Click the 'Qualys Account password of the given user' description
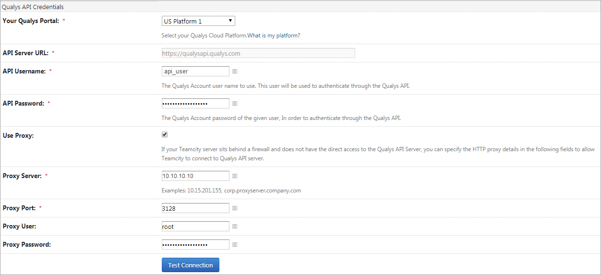601x275 pixels. [x=281, y=118]
